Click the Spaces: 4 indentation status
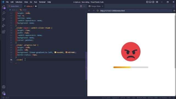The image size is (176, 99). [115, 98]
